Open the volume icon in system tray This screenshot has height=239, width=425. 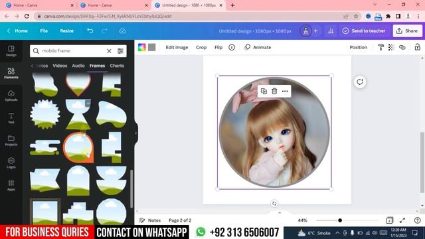point(375,233)
